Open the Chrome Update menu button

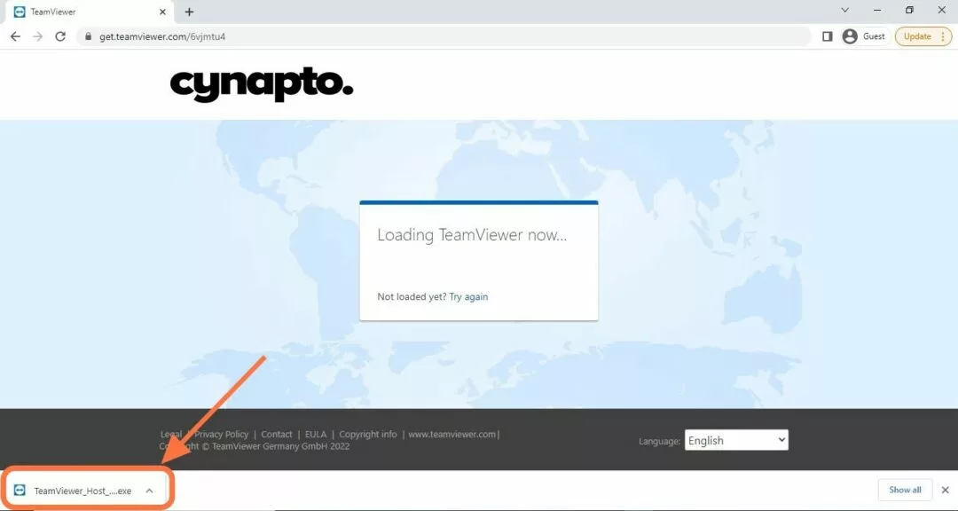tap(923, 36)
